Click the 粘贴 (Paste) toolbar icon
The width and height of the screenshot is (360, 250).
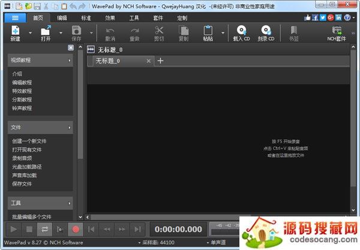pos(208,31)
